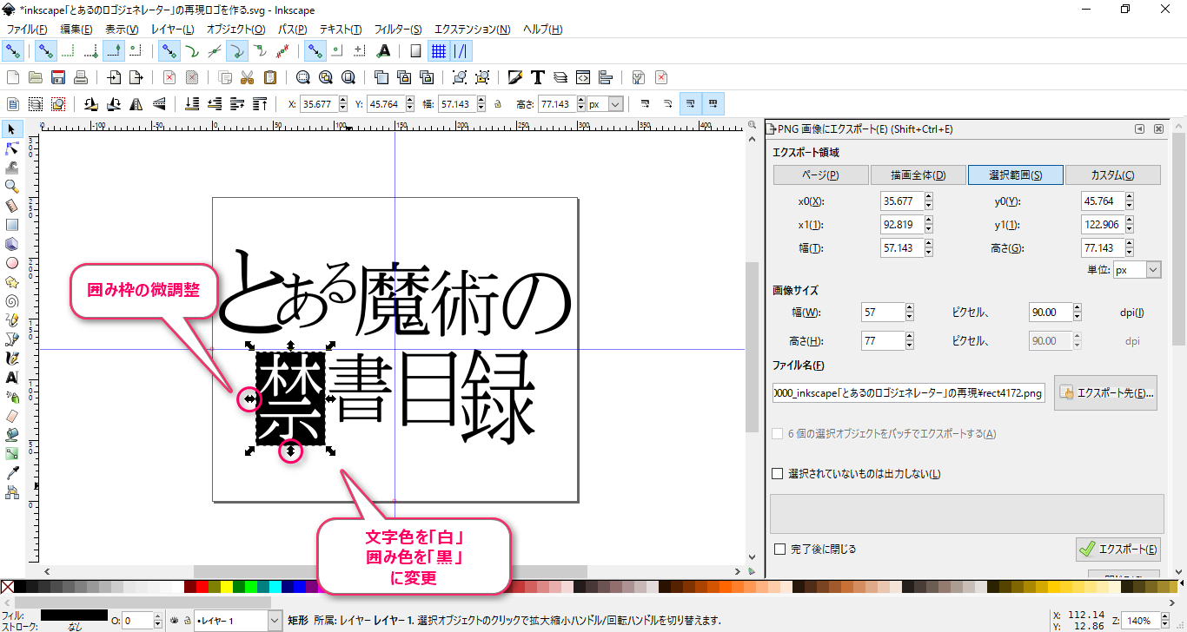The height and width of the screenshot is (632, 1187).
Task: Pick red swatch from palette
Action: click(202, 587)
